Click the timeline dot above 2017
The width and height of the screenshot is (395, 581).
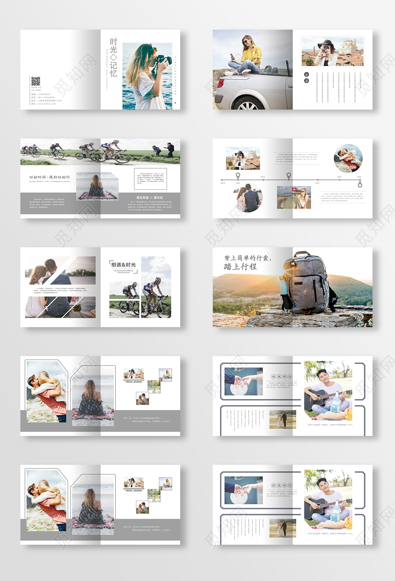click(317, 180)
